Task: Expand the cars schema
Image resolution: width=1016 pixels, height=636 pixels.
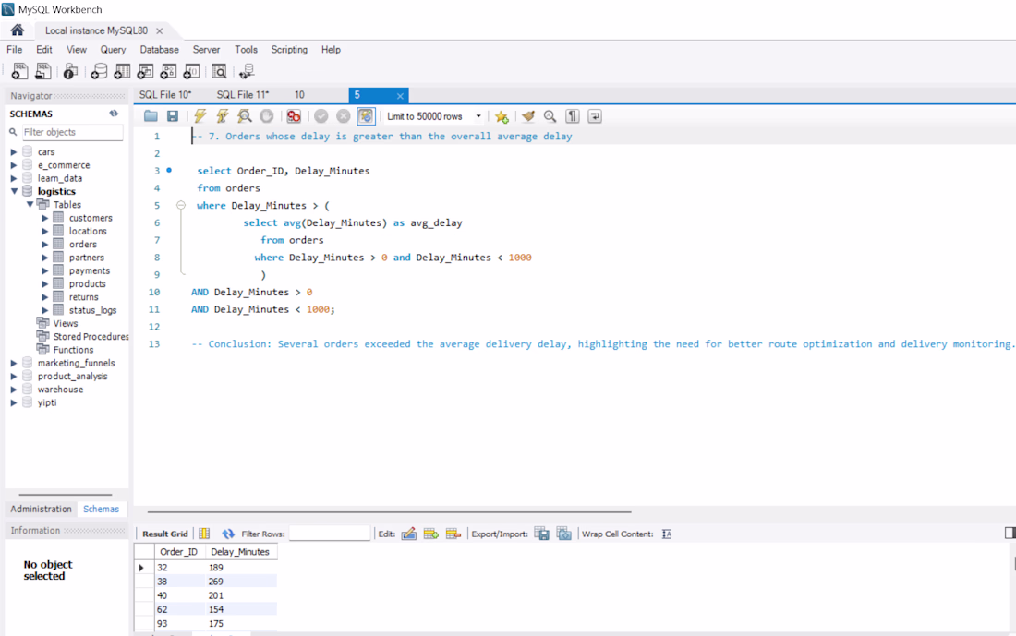Action: click(14, 151)
